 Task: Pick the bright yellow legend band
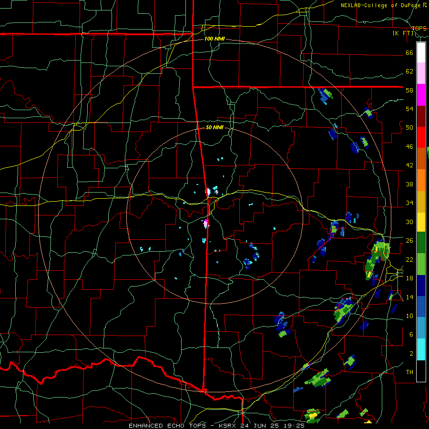pos(421,222)
